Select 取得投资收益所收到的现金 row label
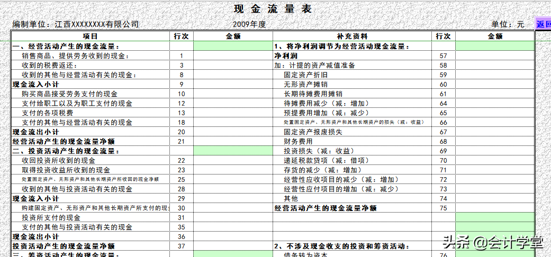Viewport: 551px width, 257px height. click(66, 170)
